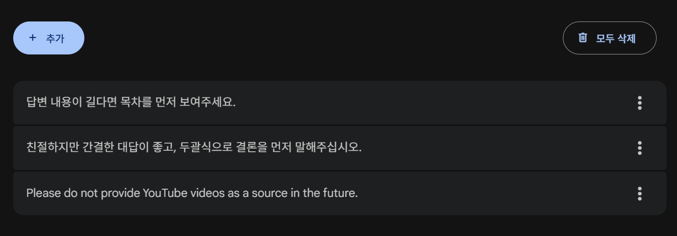Select the instruction '답변 내용이 길다면 목차를 먼저 보여주세요'
This screenshot has width=677, height=236.
[x=131, y=103]
